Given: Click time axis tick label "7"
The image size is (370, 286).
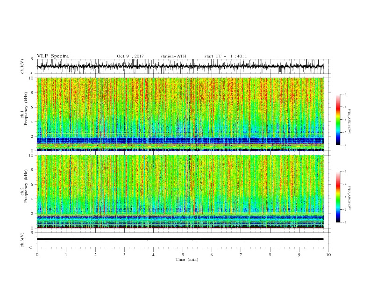Looking at the screenshot, I should tap(241, 255).
